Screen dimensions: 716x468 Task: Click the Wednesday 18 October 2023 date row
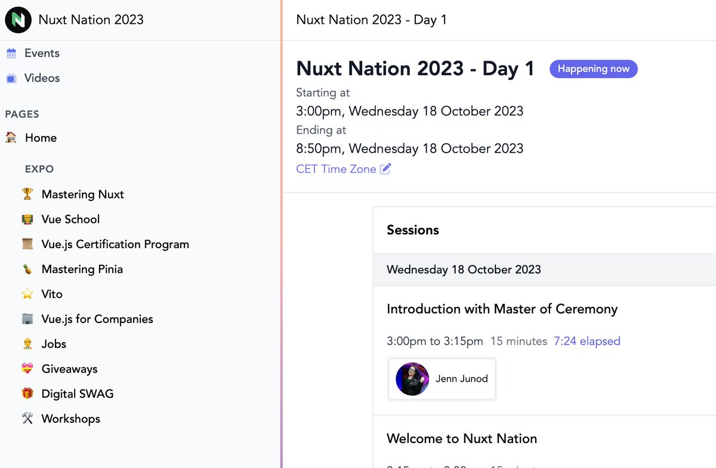tap(545, 269)
